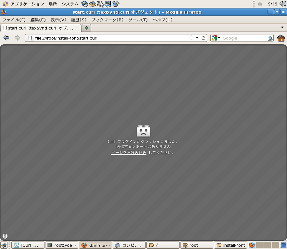Viewport: 287px width, 249px height.
Task: Click the volume speaker icon in panel
Action: pyautogui.click(x=282, y=4)
